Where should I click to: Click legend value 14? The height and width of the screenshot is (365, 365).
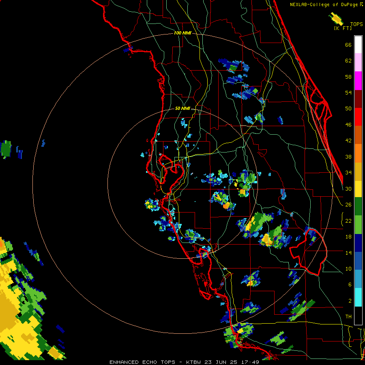click(348, 253)
